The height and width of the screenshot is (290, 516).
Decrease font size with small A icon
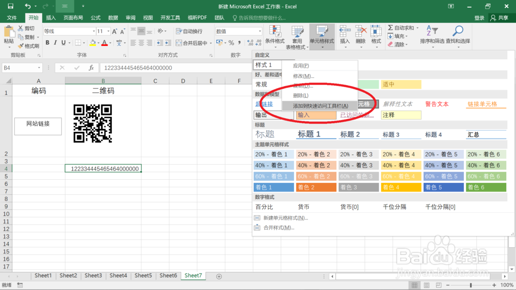[122, 31]
